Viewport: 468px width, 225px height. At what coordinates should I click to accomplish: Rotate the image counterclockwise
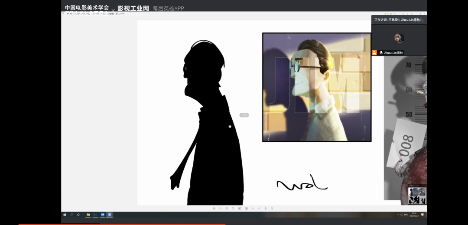pos(253,208)
